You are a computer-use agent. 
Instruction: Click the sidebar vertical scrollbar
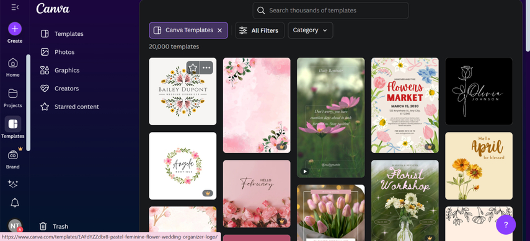29,102
